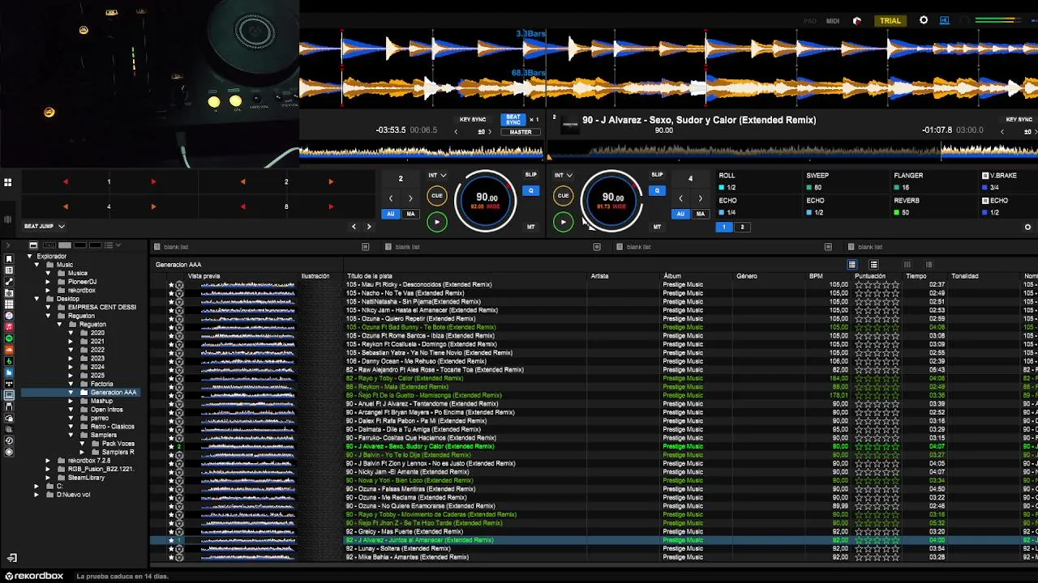Screen dimensions: 1038x583
Task: Open effects settings gear below V.BRAKE
Action: tap(1028, 227)
